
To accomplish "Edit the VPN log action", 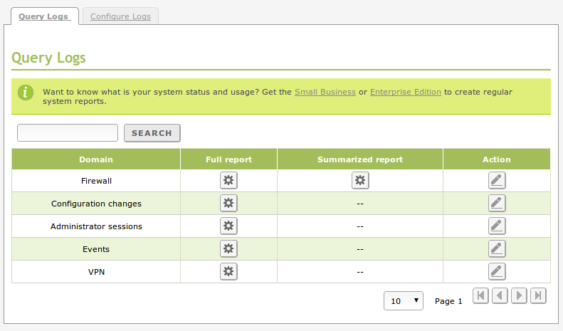I will coord(497,271).
